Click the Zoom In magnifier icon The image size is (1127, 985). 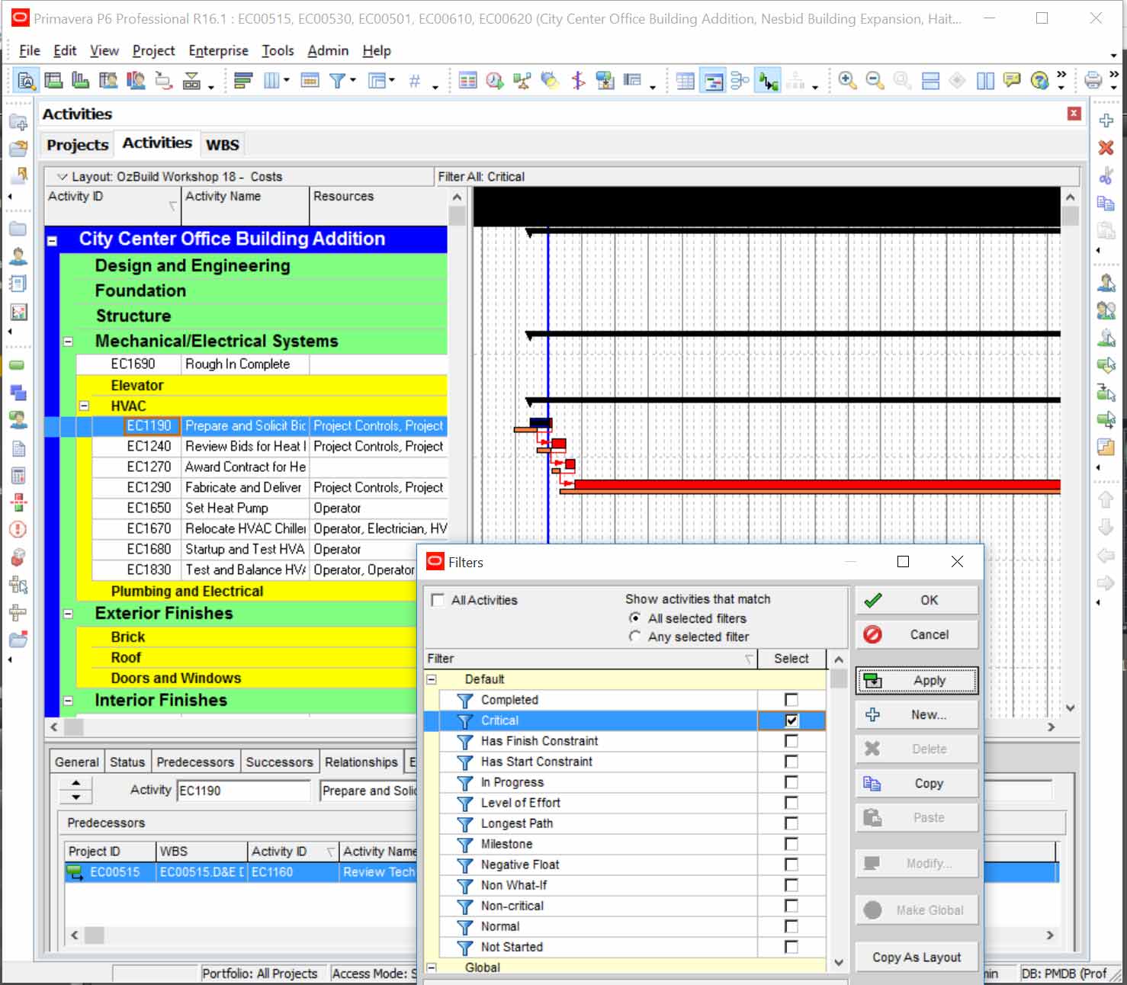tap(846, 80)
